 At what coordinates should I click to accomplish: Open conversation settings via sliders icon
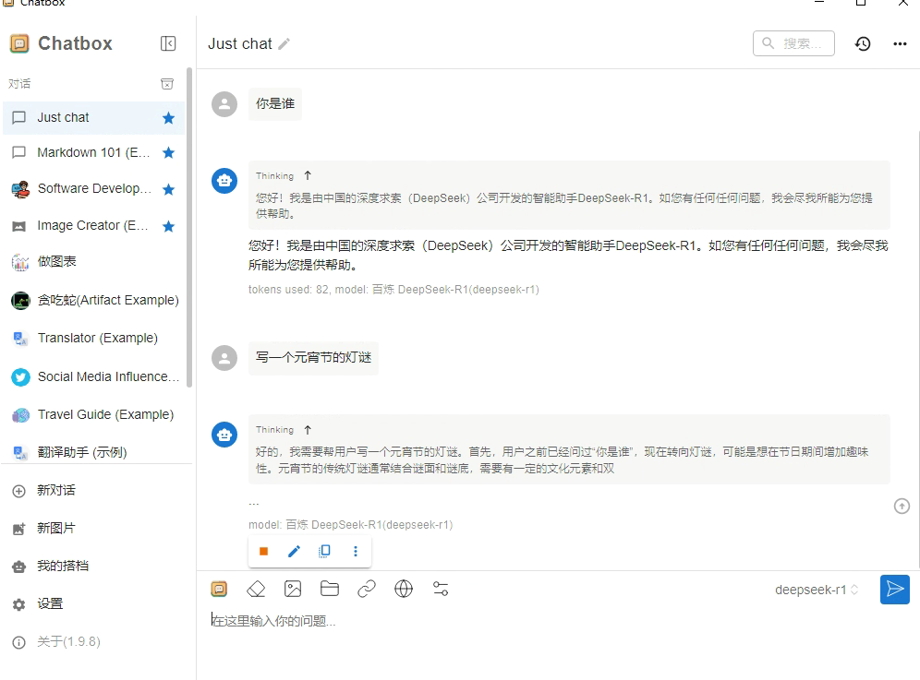pyautogui.click(x=441, y=589)
